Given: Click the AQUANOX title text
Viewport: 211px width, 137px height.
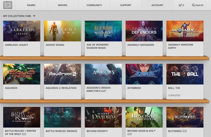Looking at the screenshot, I should click(11, 88).
